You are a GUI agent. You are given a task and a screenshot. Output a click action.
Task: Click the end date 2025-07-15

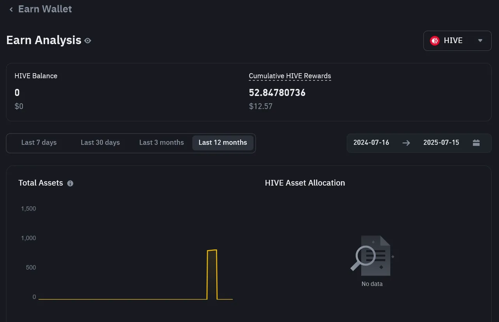pos(441,143)
